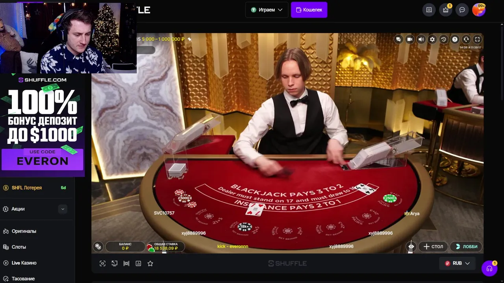Click the ЛОББИ lobby button
Image resolution: width=504 pixels, height=283 pixels.
[466, 246]
